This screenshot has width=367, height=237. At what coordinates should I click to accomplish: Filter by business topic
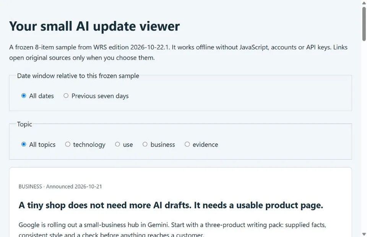click(x=145, y=144)
